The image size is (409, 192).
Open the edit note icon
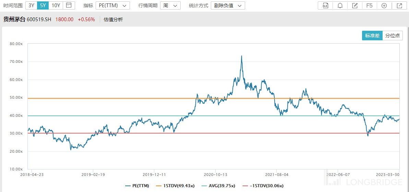(x=355, y=5)
